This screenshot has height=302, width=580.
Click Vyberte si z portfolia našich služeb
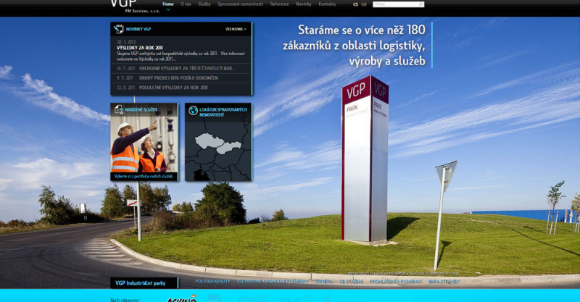(x=144, y=176)
